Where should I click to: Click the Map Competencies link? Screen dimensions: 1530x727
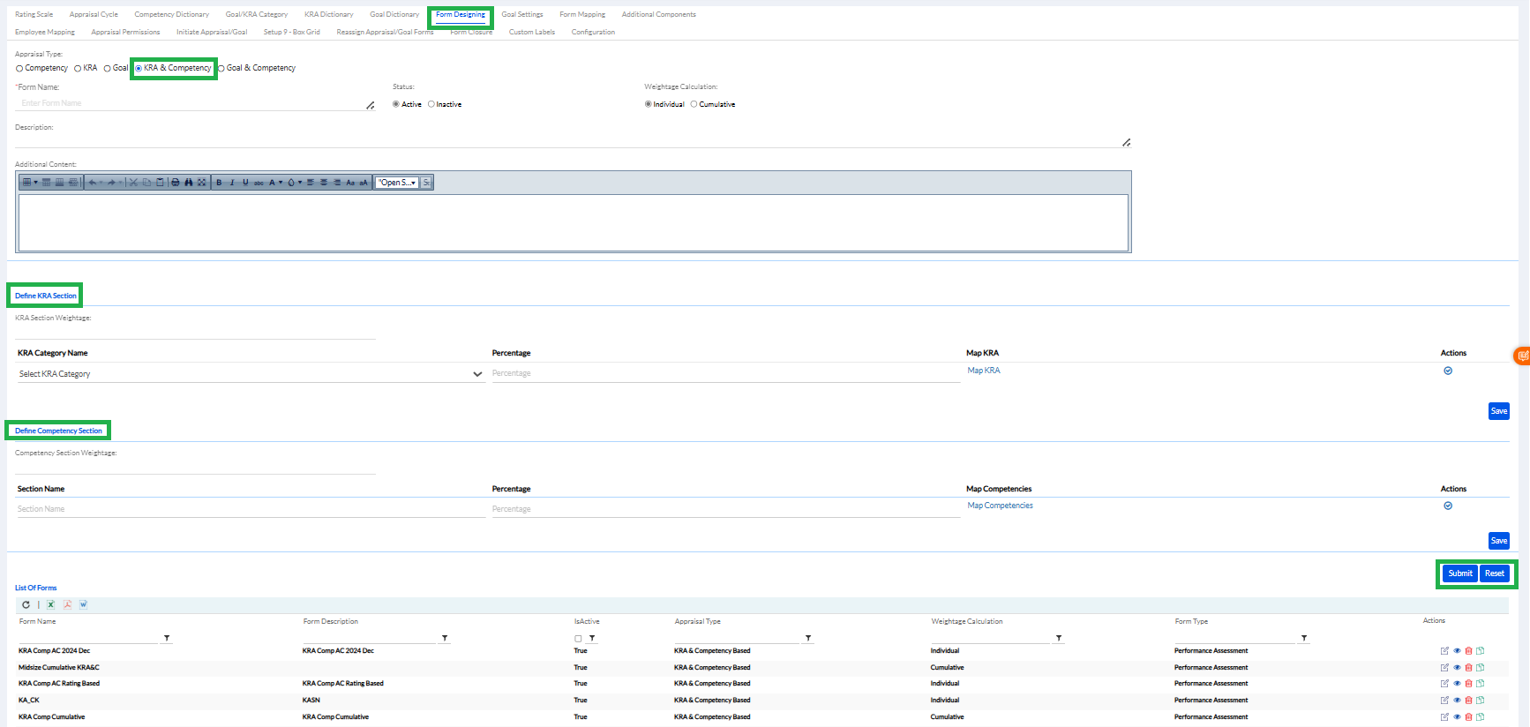(x=1000, y=506)
